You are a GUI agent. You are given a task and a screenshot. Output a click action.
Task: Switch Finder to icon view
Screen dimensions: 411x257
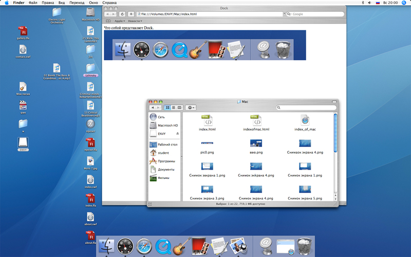(167, 107)
